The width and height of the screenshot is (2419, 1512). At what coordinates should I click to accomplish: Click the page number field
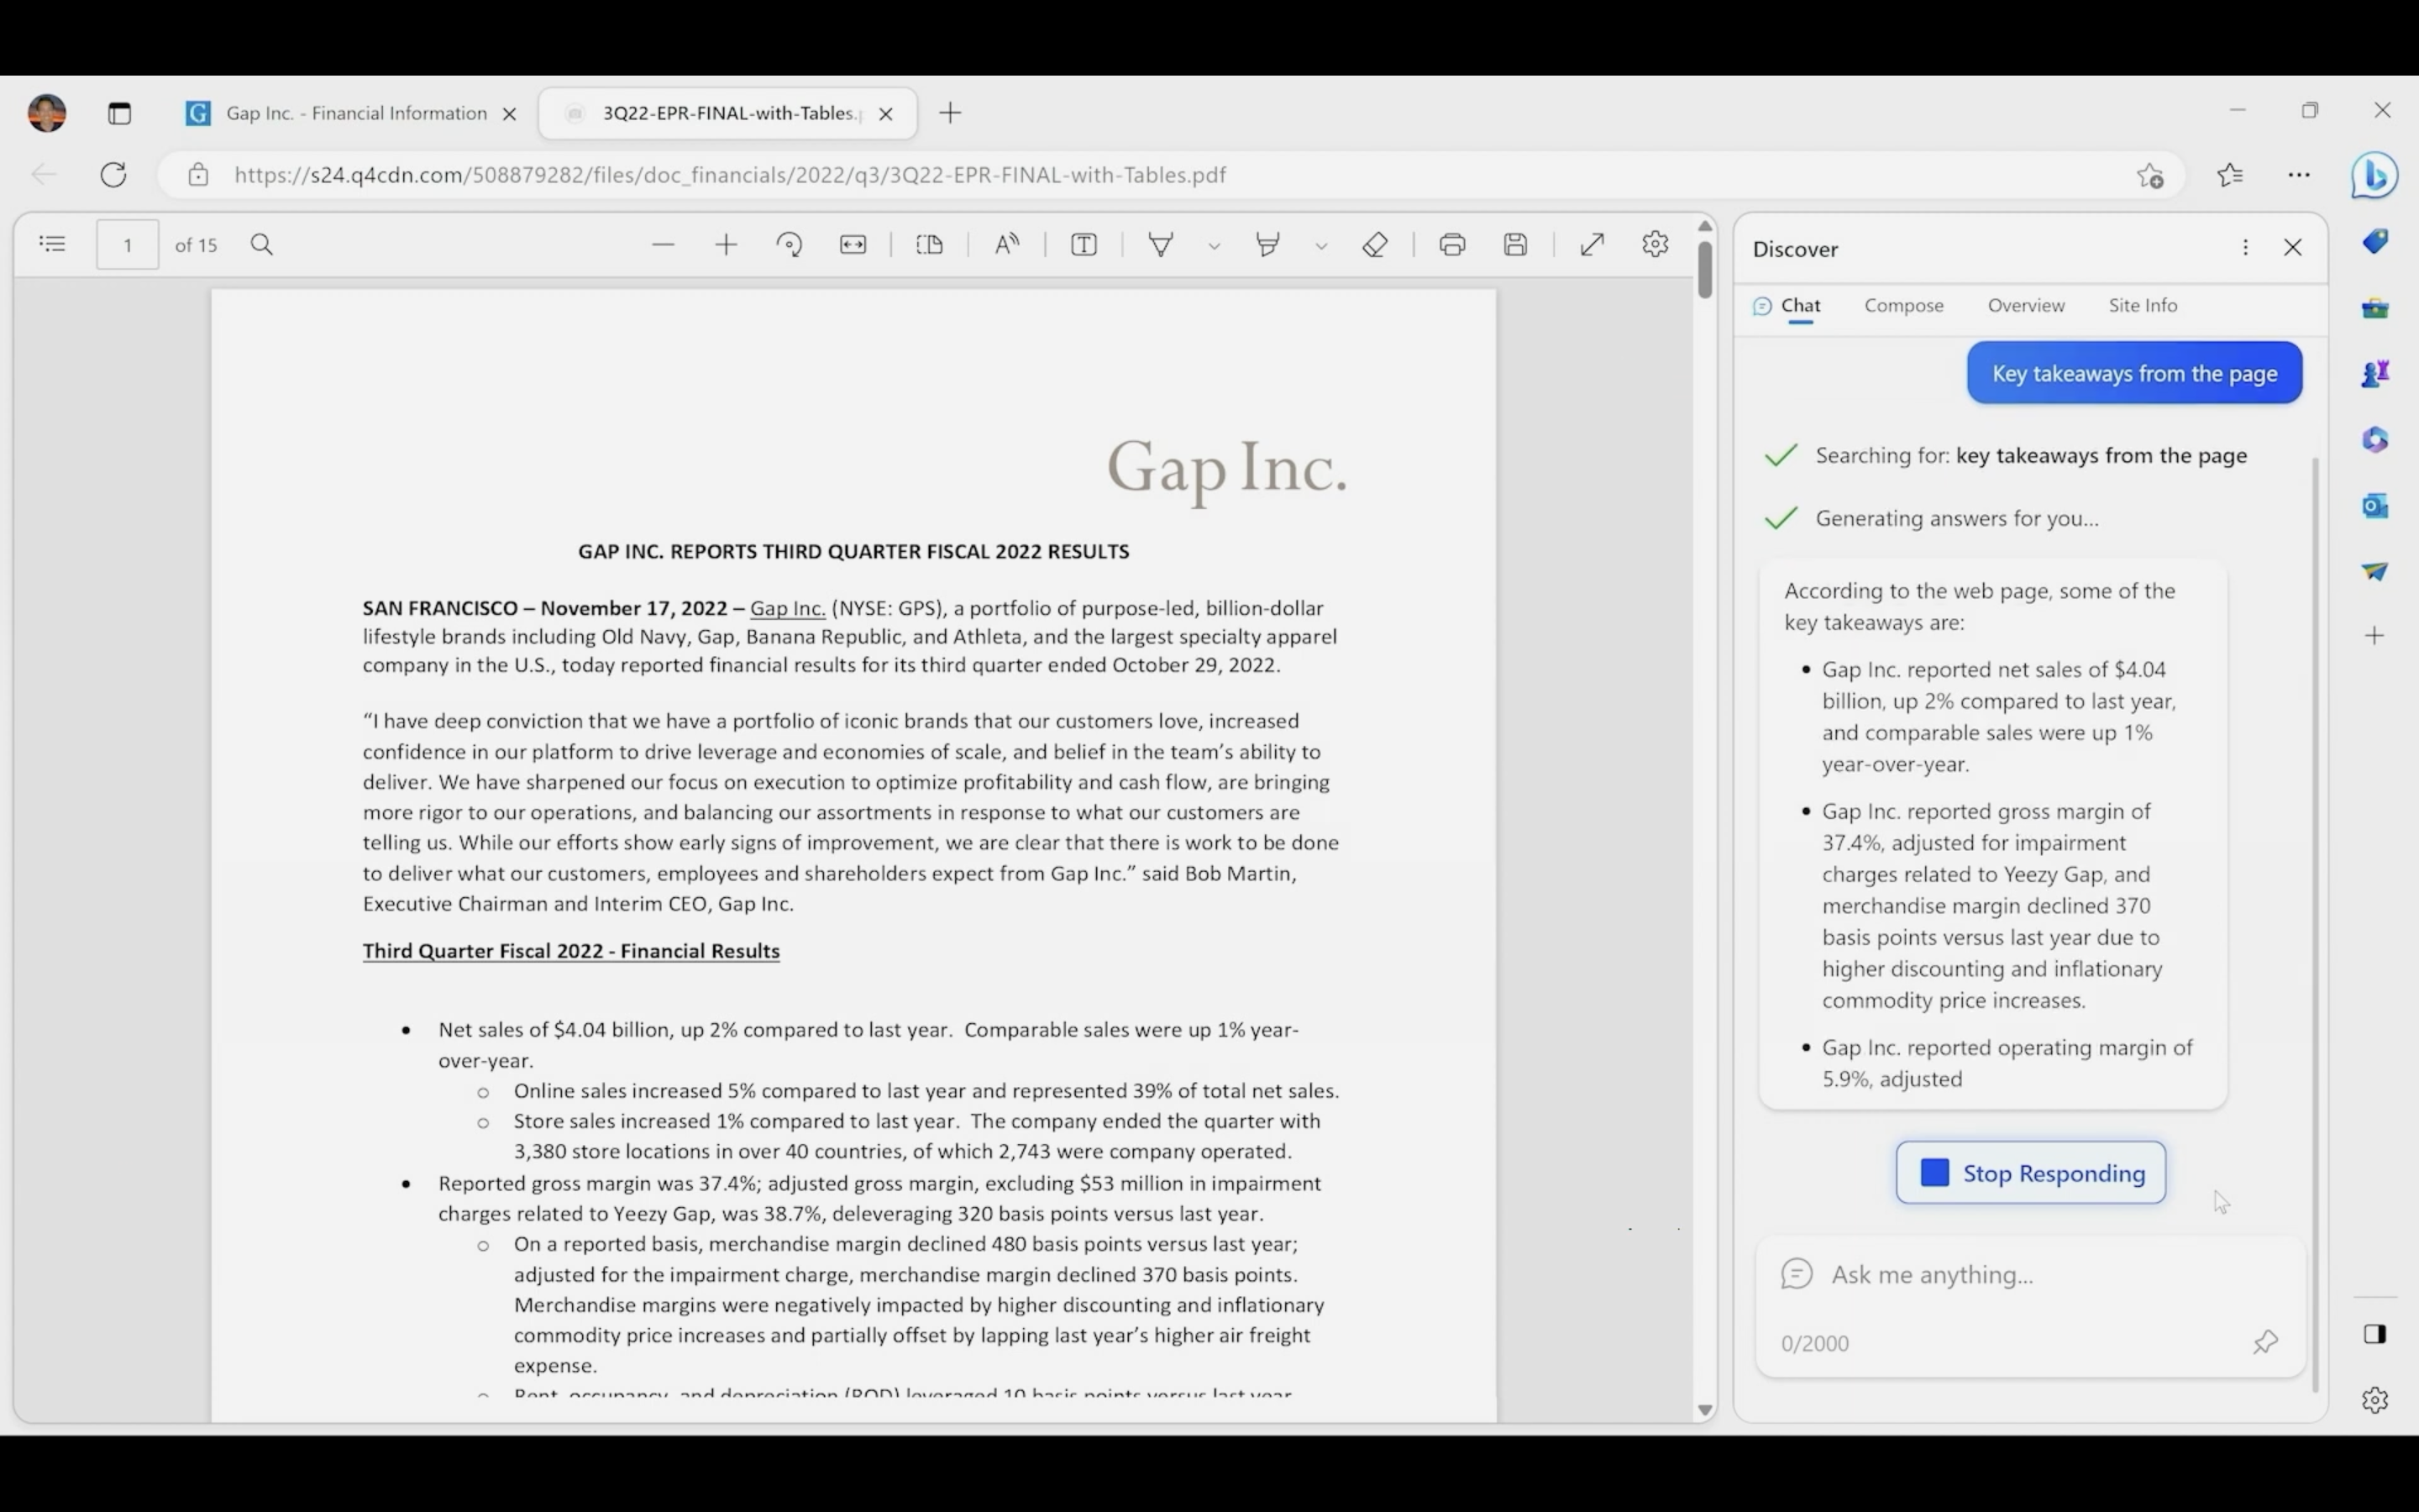(x=127, y=245)
